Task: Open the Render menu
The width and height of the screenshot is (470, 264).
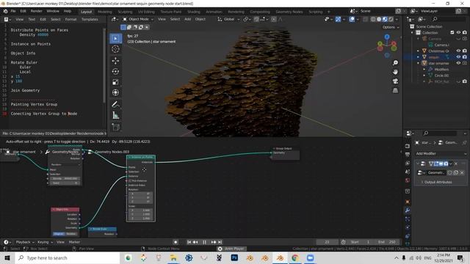Action: click(x=36, y=11)
